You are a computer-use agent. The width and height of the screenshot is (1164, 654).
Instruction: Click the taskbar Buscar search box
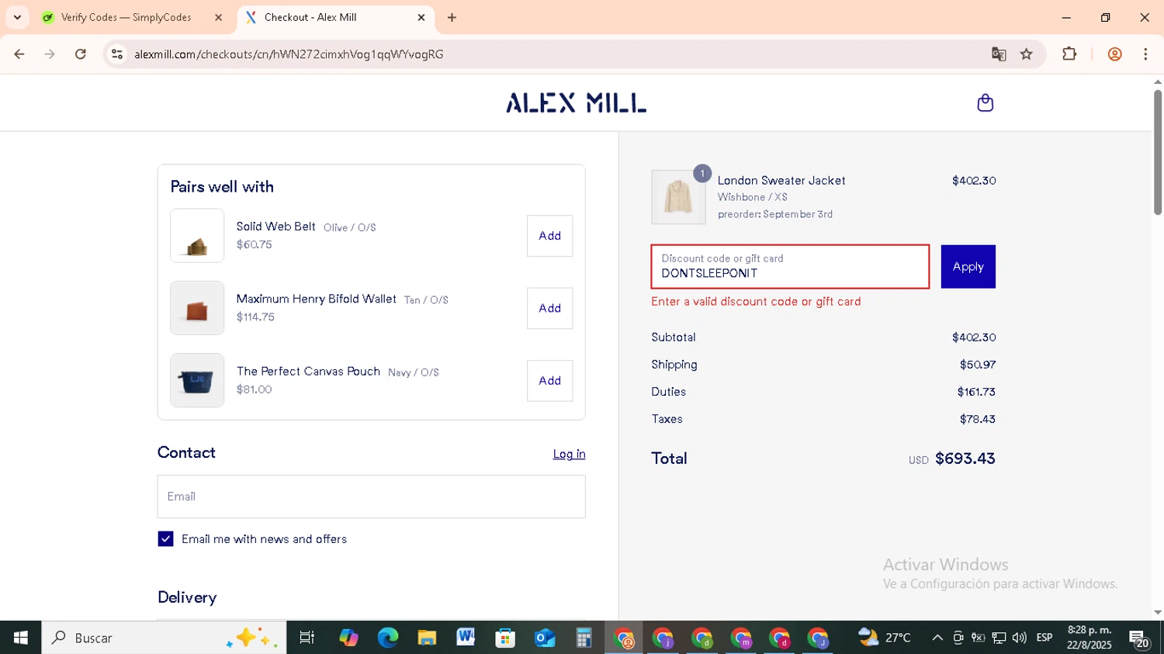pyautogui.click(x=164, y=638)
